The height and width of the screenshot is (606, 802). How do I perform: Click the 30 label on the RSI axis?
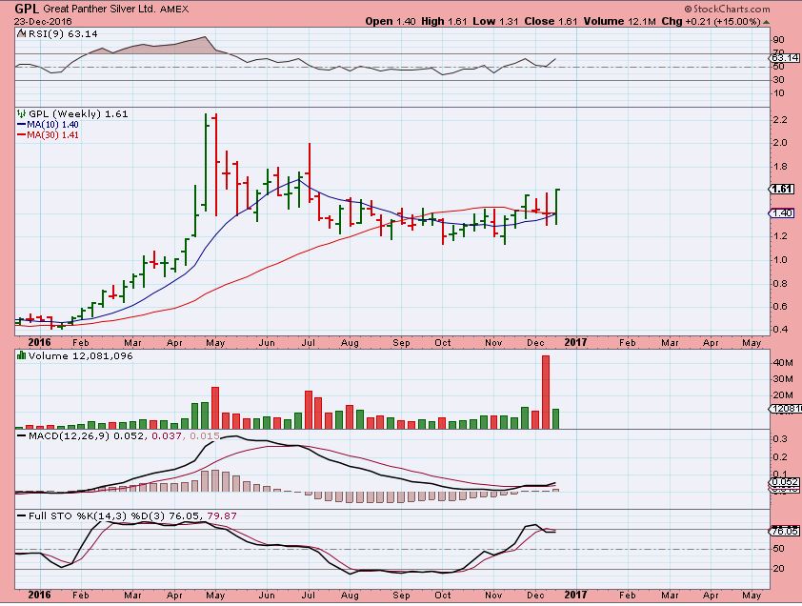click(779, 80)
